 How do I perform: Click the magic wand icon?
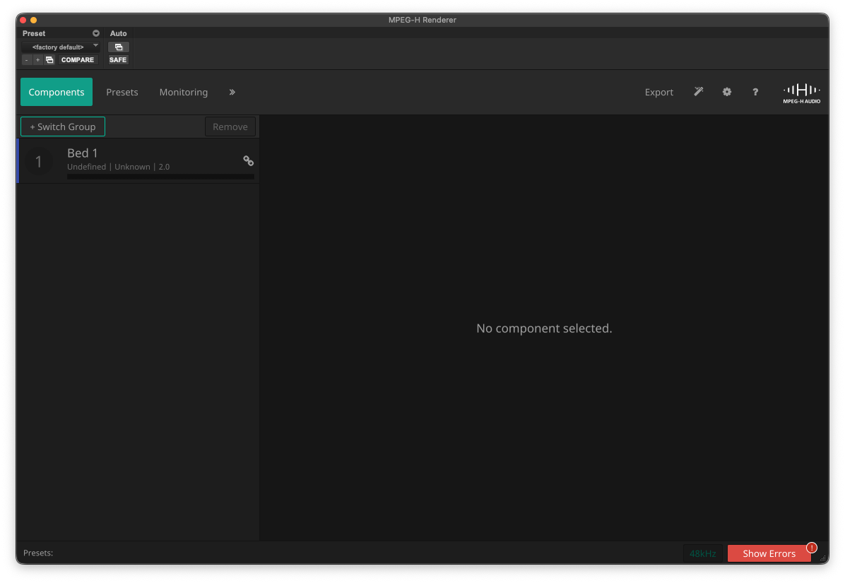click(699, 92)
